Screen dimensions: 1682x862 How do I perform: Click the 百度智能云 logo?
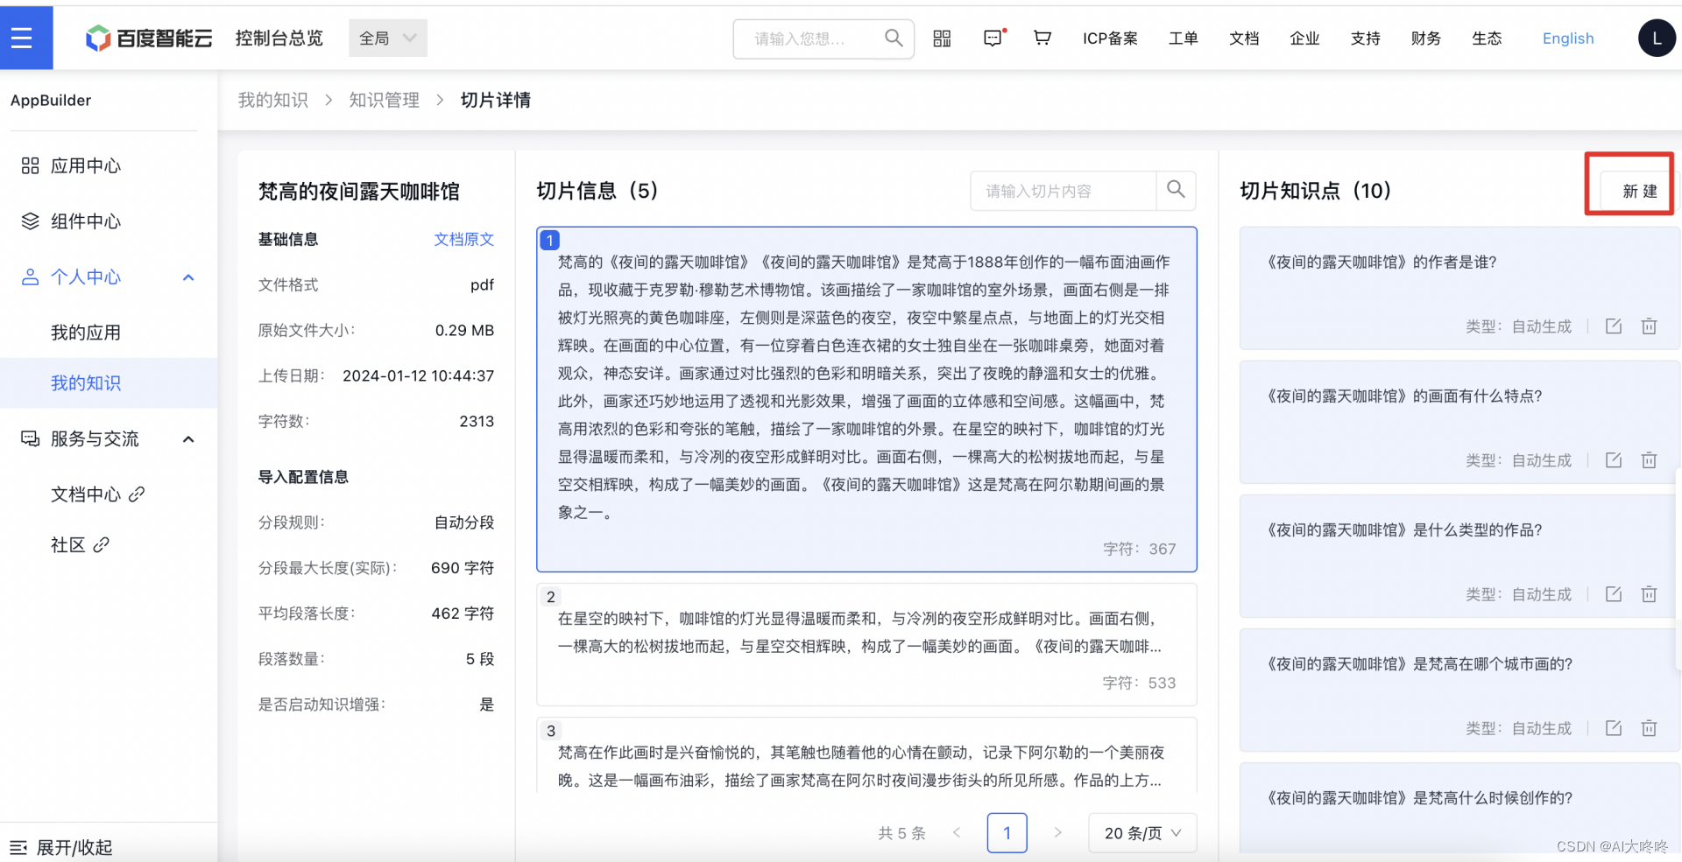coord(149,38)
